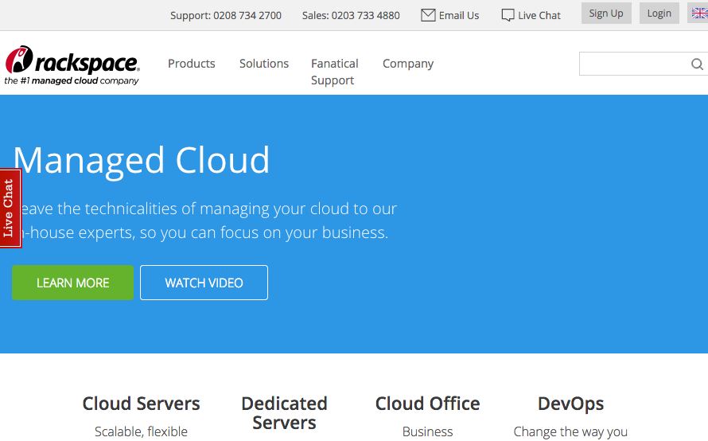
Task: Click the Live Chat speech bubble icon
Action: pos(508,15)
